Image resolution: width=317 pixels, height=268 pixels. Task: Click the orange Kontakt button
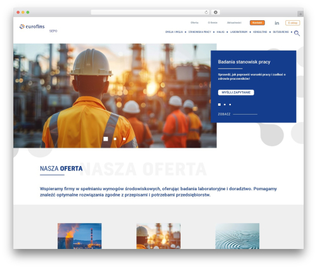click(257, 23)
